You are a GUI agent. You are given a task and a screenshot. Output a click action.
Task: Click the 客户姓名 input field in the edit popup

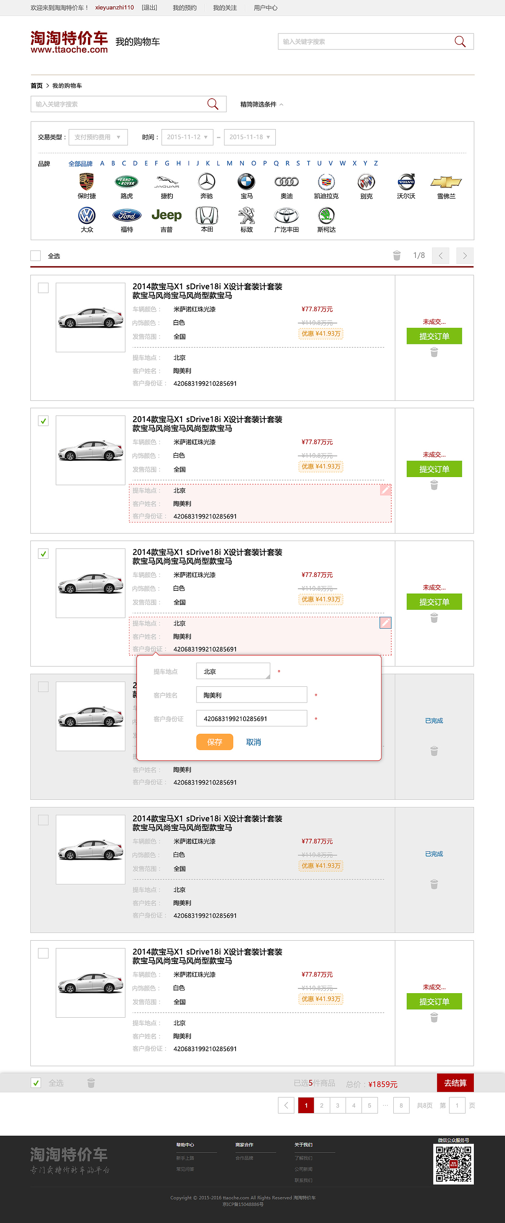click(x=252, y=695)
